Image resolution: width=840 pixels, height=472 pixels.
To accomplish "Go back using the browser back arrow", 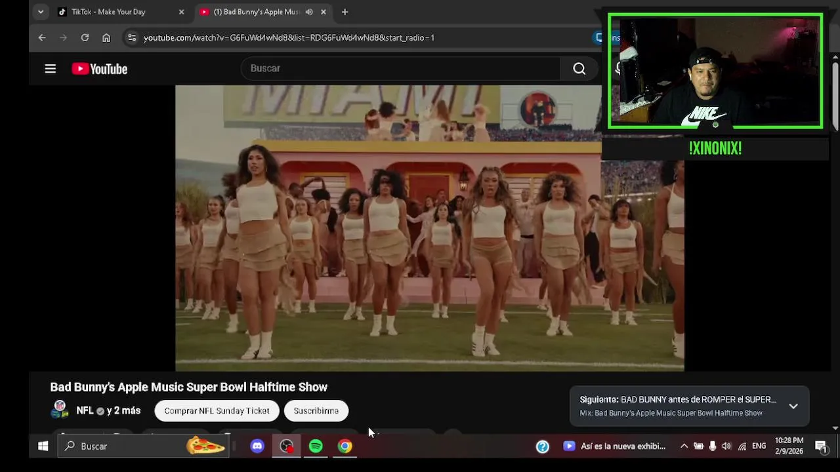I will (42, 37).
